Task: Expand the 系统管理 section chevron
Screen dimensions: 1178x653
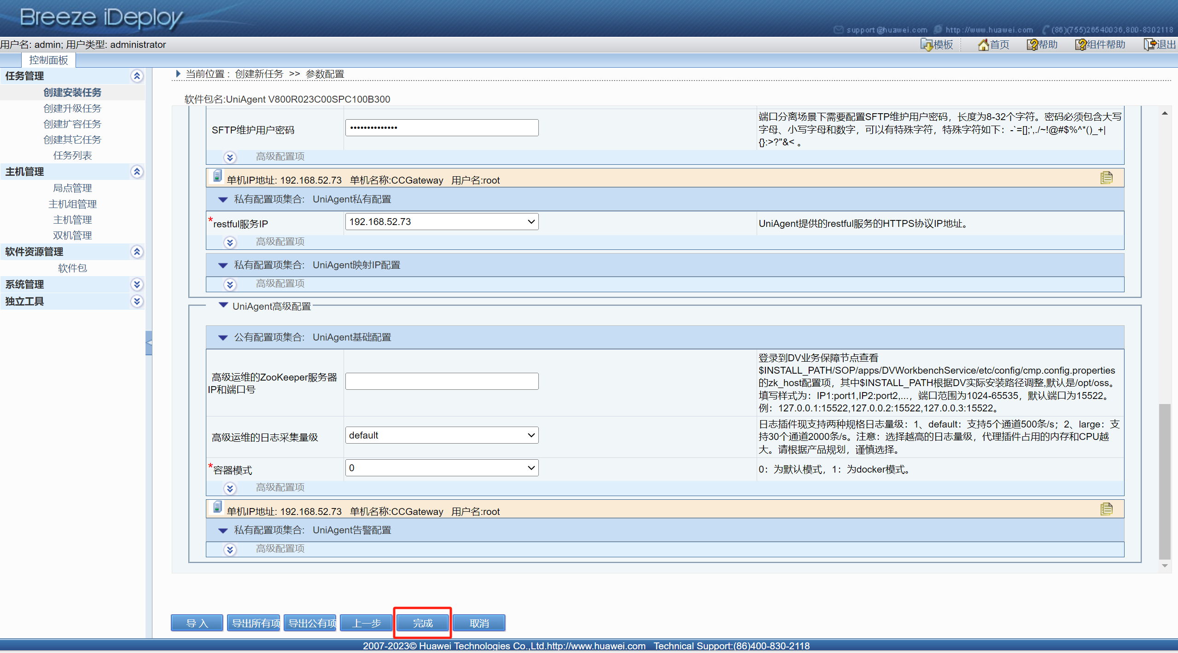Action: 137,284
